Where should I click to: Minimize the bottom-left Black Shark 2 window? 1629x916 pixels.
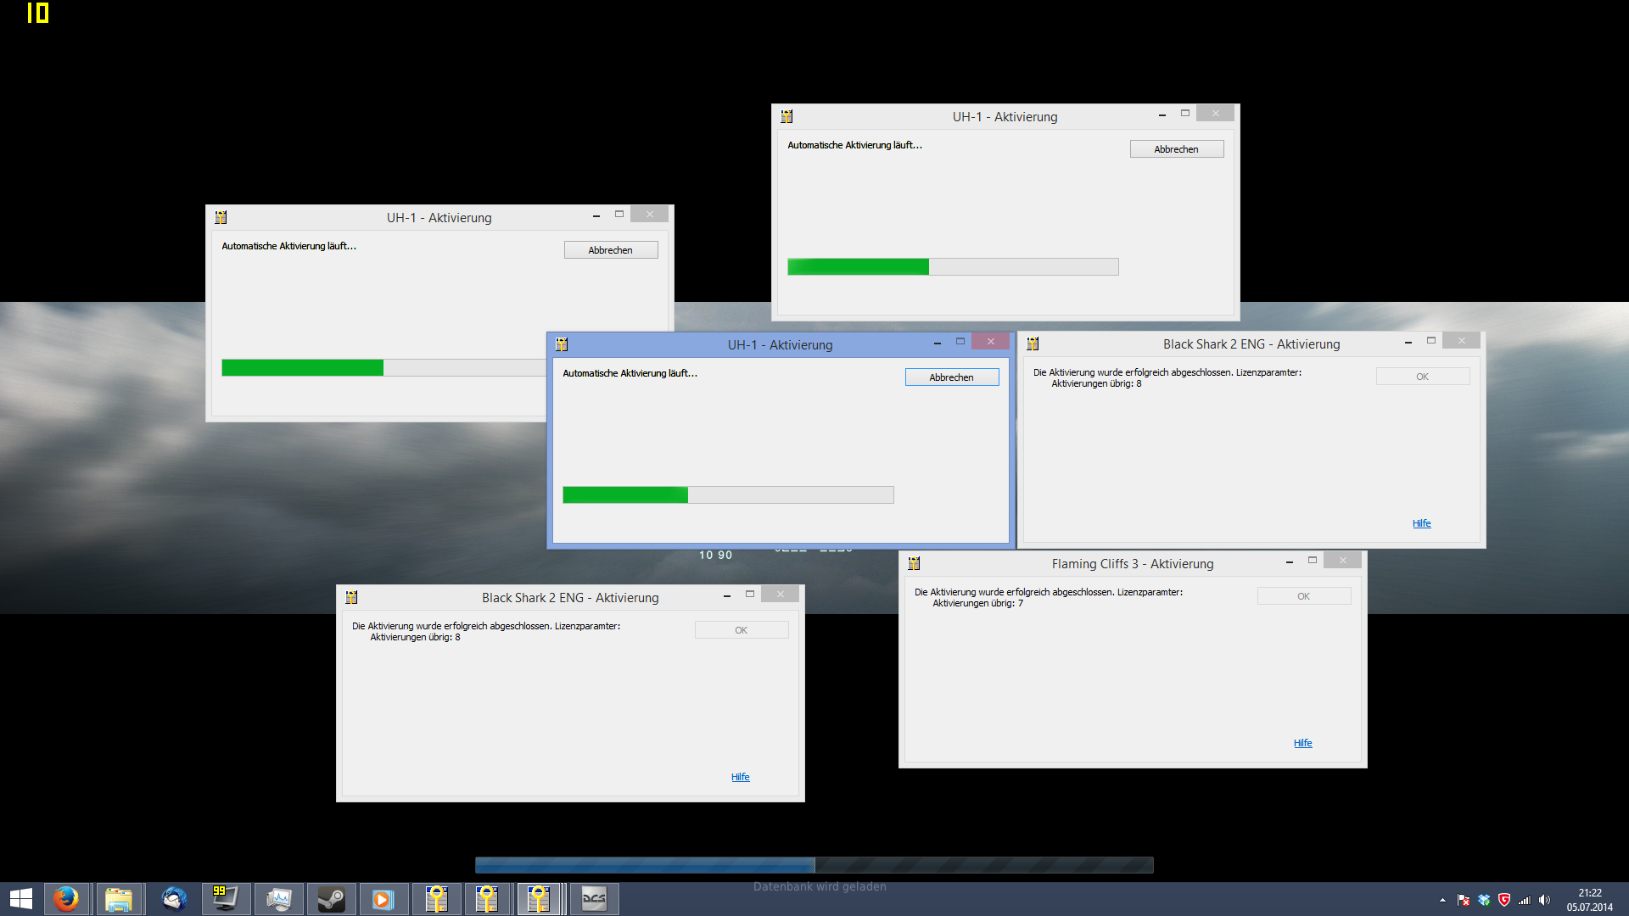tap(727, 595)
